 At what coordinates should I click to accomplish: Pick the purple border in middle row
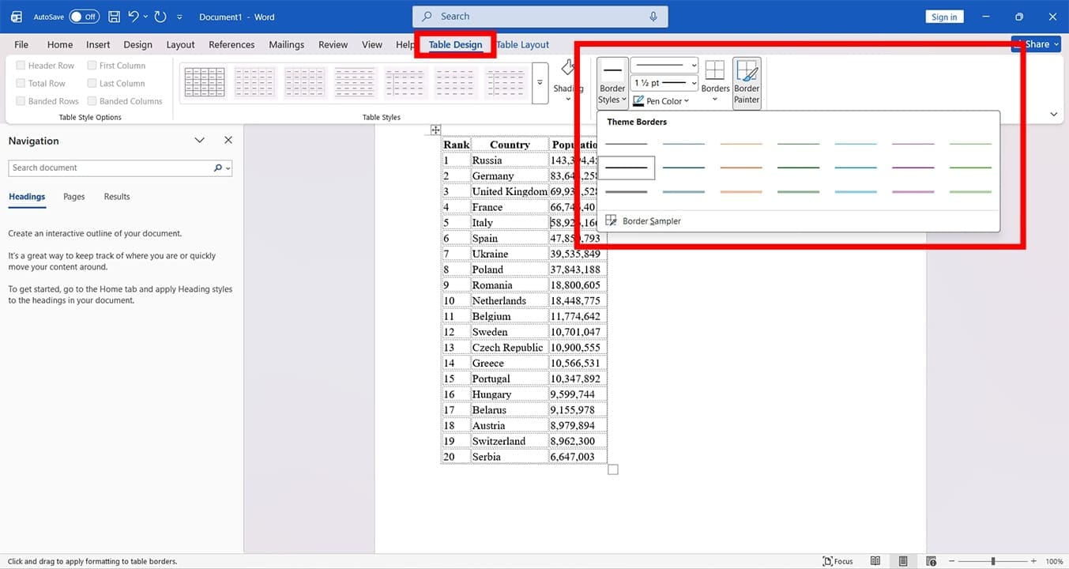(x=913, y=168)
